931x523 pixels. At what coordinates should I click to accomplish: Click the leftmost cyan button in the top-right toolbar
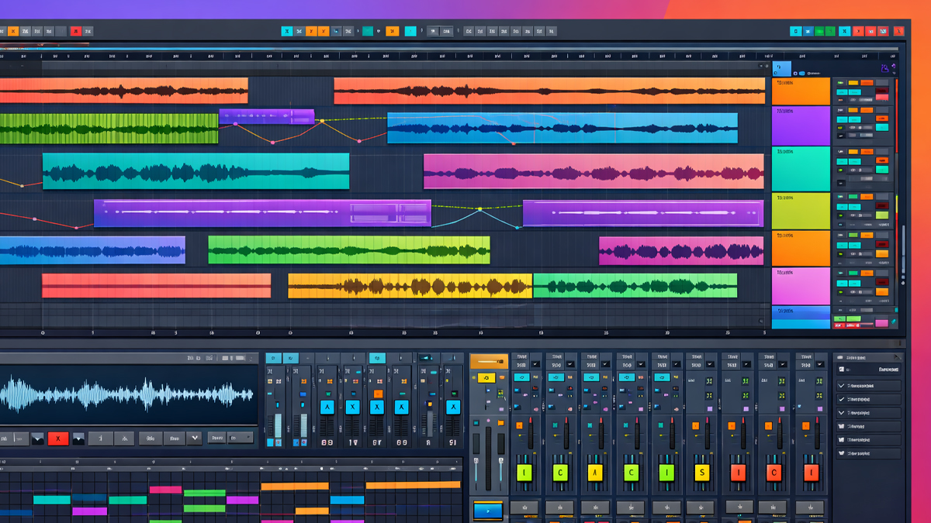795,32
